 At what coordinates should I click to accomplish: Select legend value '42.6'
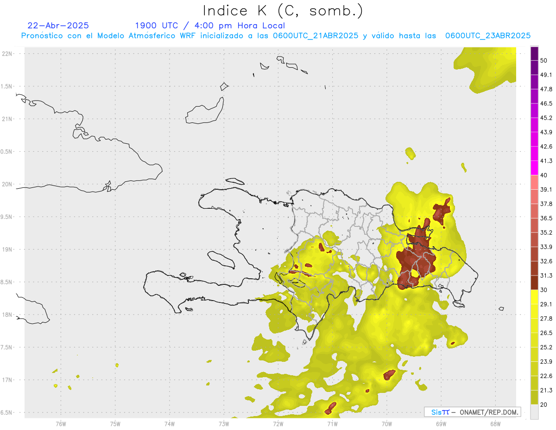coord(546,147)
